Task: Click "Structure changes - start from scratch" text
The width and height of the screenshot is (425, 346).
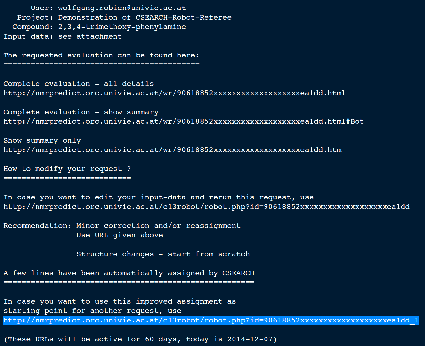Action: pyautogui.click(x=163, y=254)
